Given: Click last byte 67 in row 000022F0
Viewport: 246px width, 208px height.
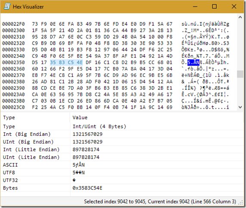Looking at the screenshot, I should pos(169,24).
